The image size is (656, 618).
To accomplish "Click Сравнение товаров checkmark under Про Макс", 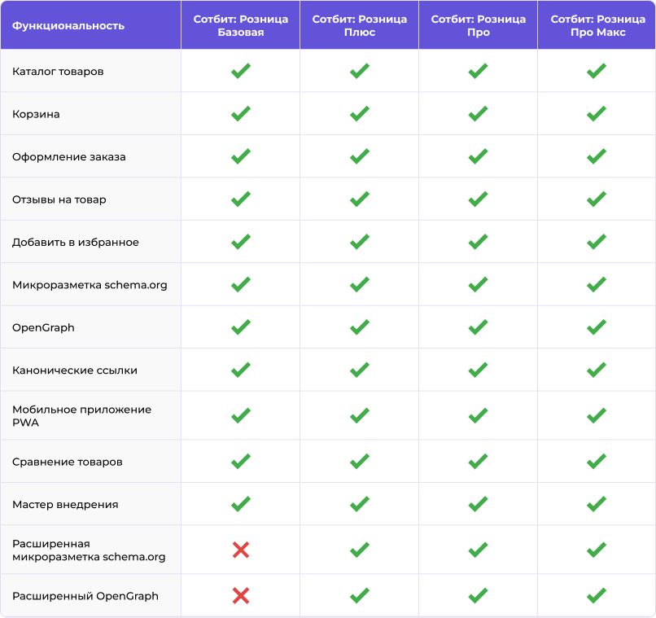I will [597, 462].
